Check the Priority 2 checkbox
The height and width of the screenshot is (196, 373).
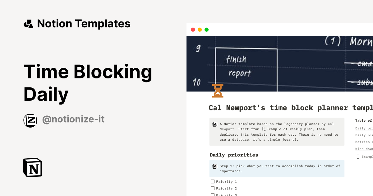[x=213, y=188]
